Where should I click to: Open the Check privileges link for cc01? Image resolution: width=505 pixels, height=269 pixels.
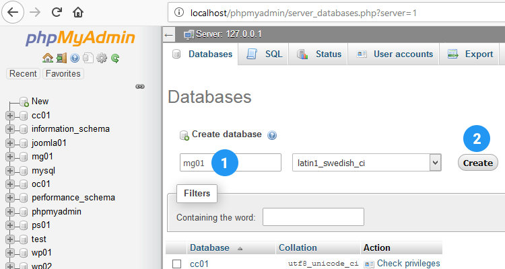pyautogui.click(x=409, y=264)
